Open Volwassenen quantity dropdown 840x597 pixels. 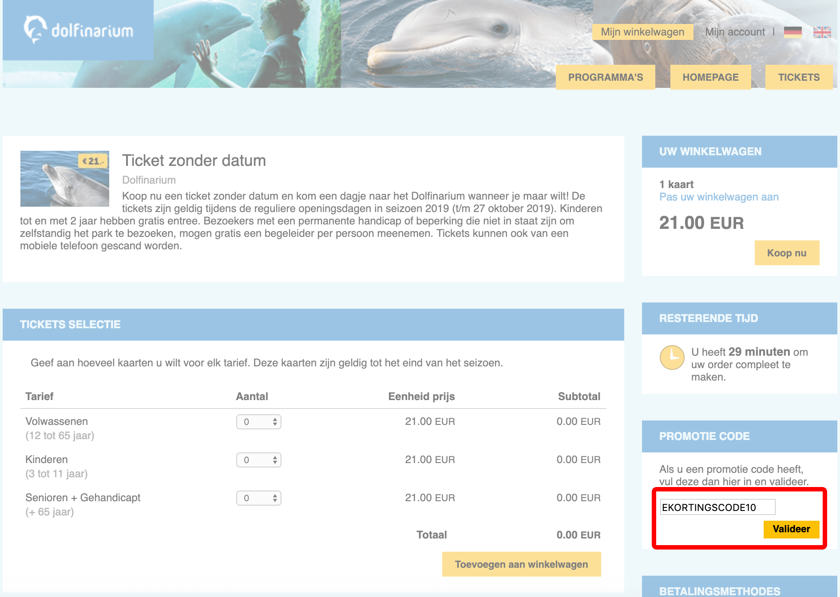(259, 422)
